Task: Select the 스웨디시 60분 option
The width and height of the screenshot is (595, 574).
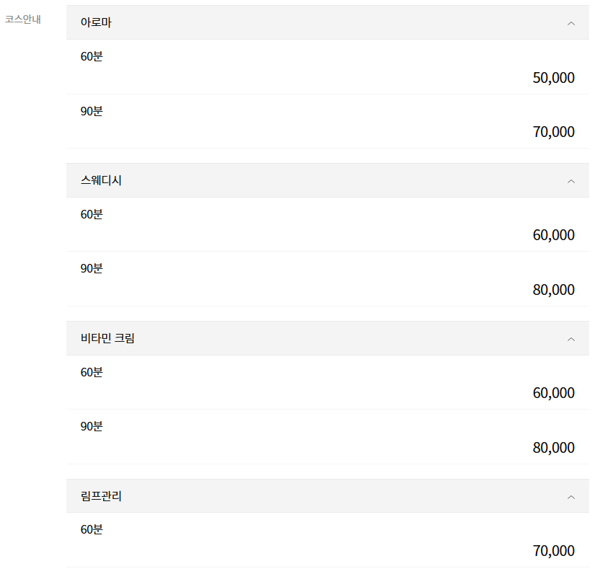Action: [x=92, y=214]
